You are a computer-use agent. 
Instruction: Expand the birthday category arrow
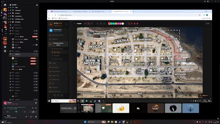[8, 22]
